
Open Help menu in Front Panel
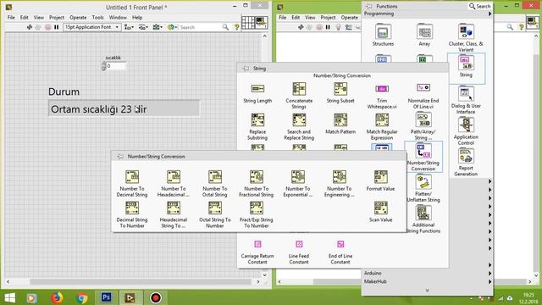tap(137, 17)
